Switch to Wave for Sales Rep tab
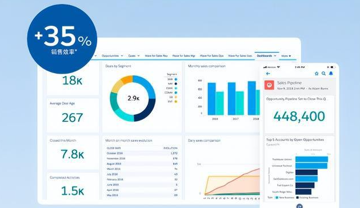The width and height of the screenshot is (360, 208). point(156,56)
